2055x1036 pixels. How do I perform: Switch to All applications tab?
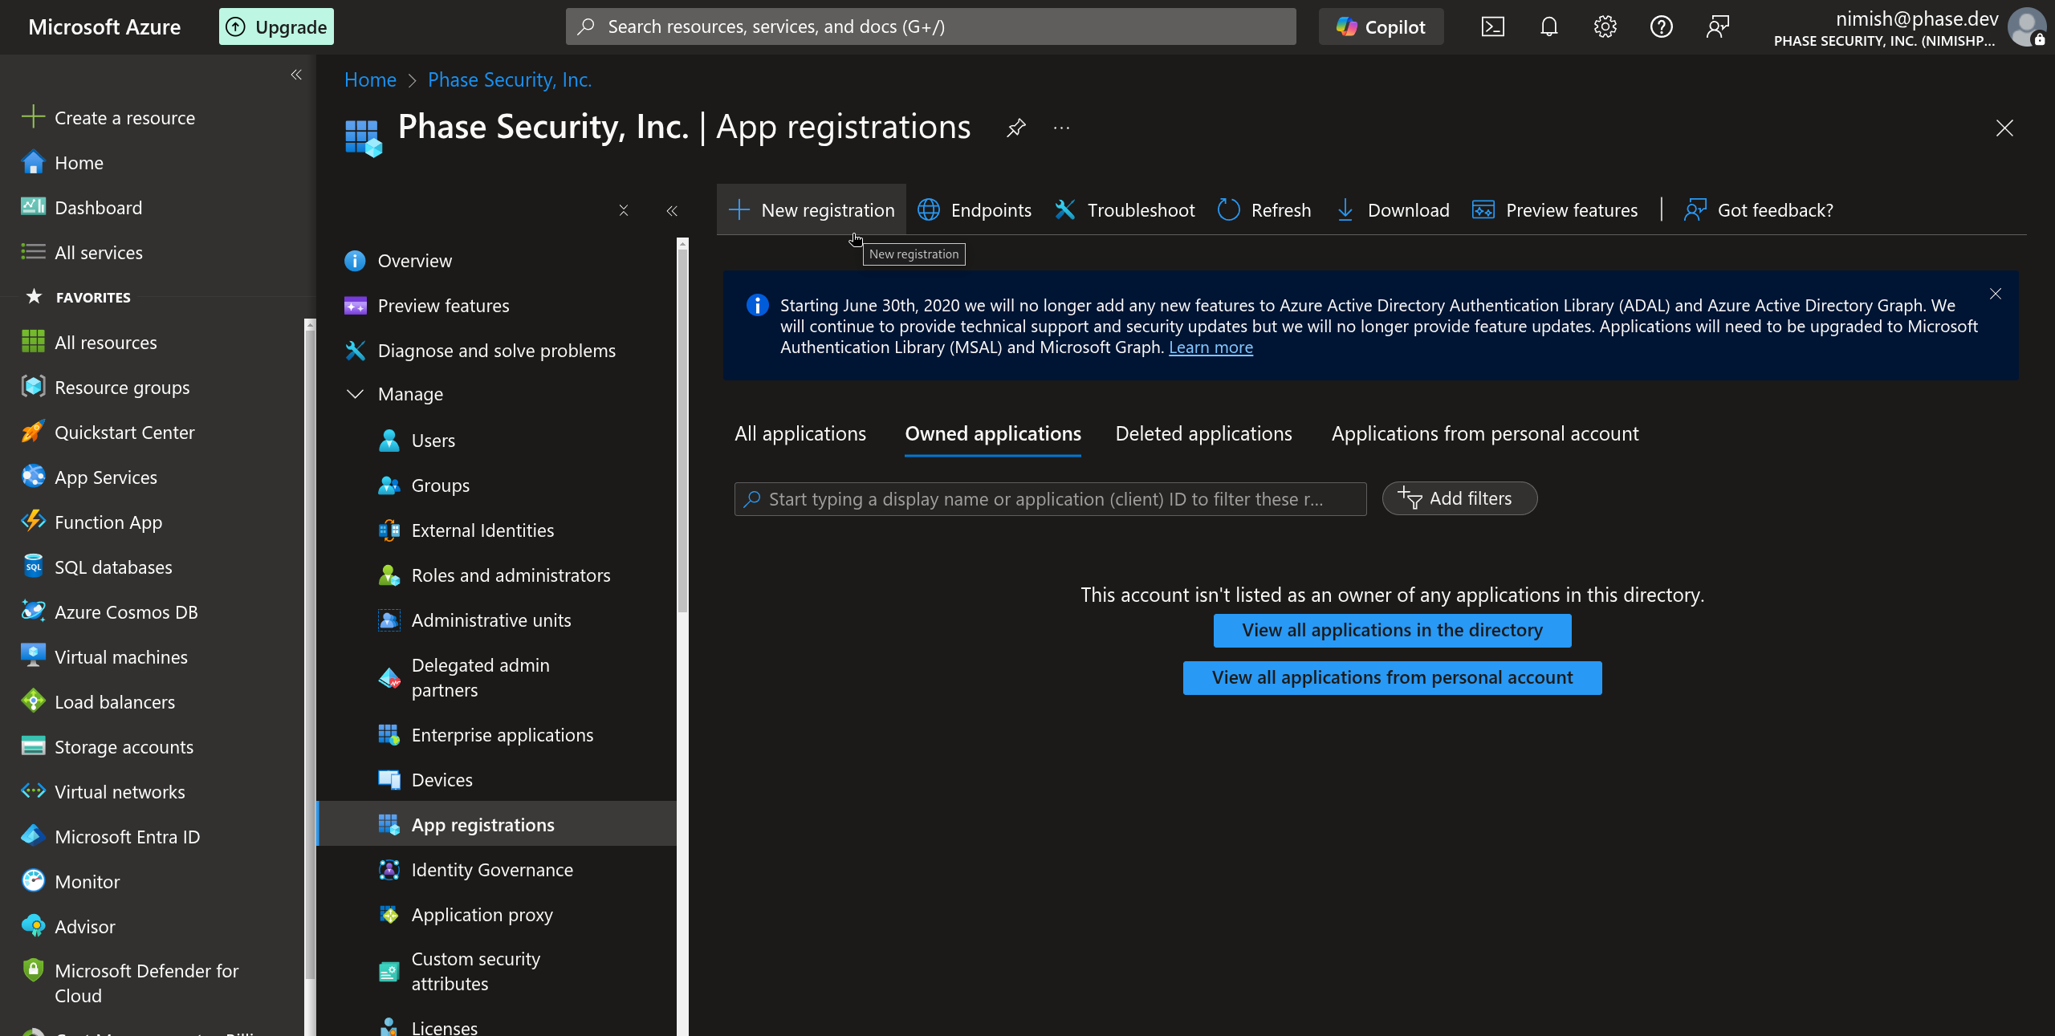point(800,433)
